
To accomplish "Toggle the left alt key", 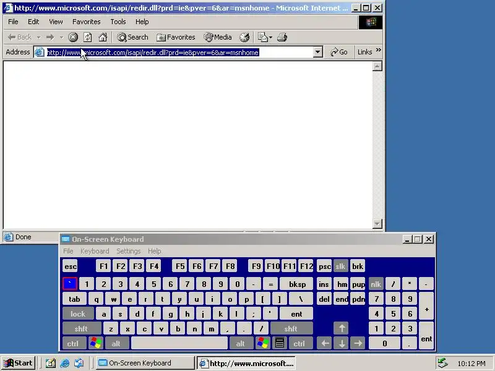I will 116,343.
